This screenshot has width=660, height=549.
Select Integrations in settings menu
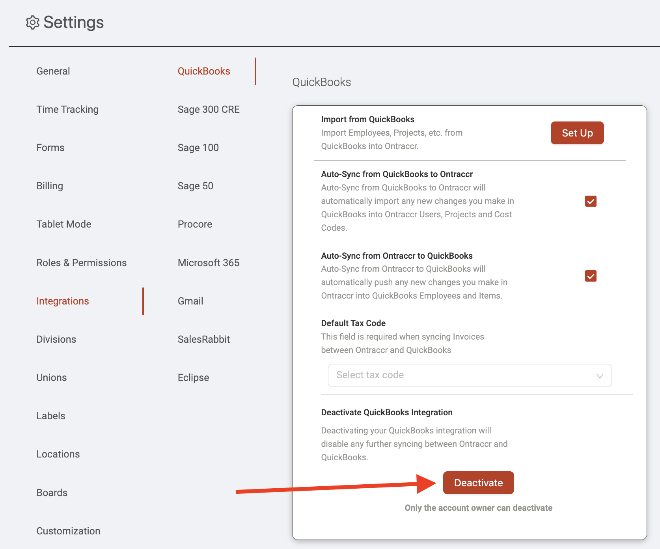pyautogui.click(x=63, y=301)
